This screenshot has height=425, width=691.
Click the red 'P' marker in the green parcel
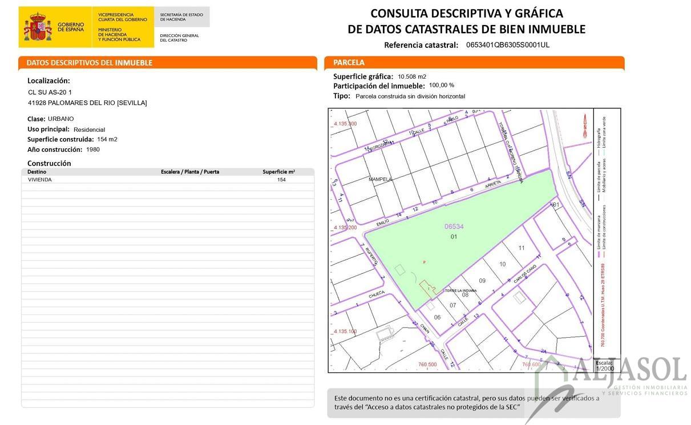tap(424, 262)
